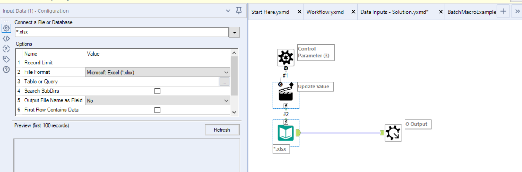Check First Row Contains Data option

pos(157,110)
